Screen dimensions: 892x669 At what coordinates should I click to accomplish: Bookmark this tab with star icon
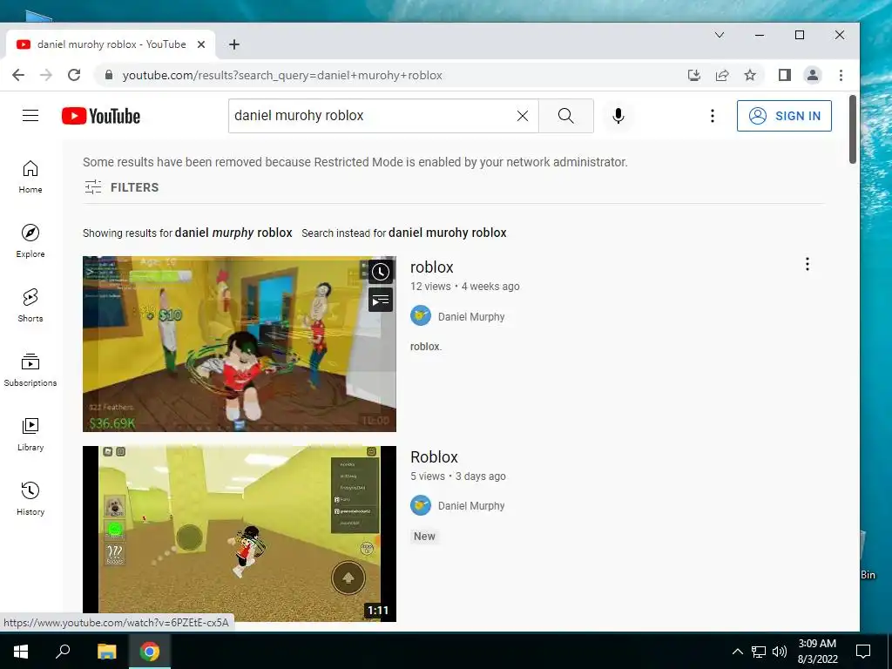tap(750, 75)
